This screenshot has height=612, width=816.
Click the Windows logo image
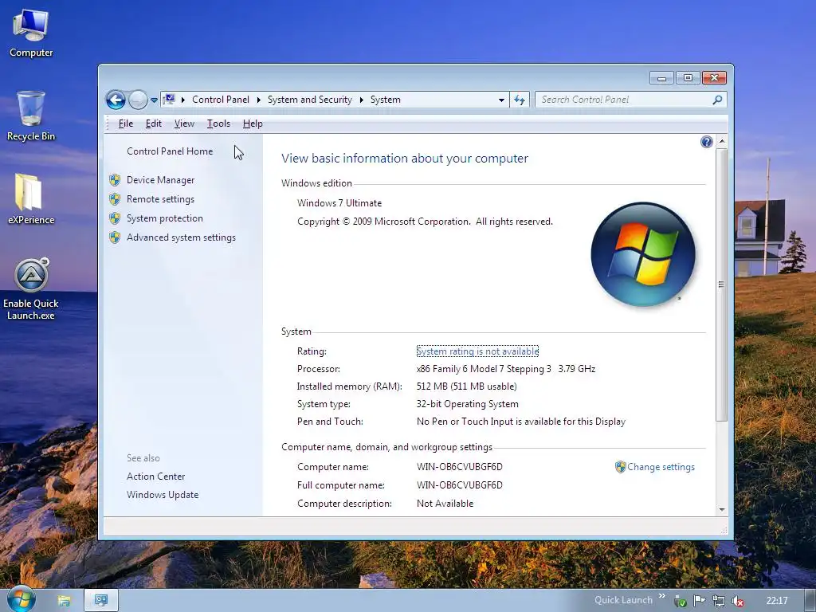coord(643,254)
